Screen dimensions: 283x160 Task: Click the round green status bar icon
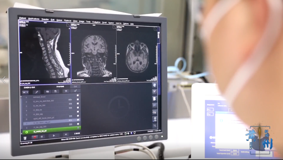[125, 134]
